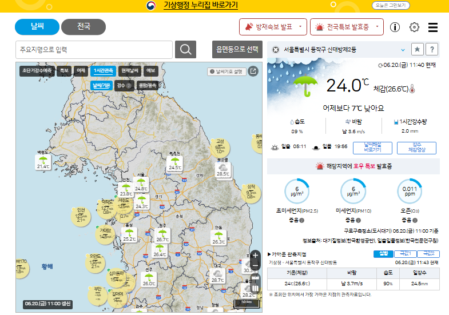Open map in new window icon

tap(253, 71)
